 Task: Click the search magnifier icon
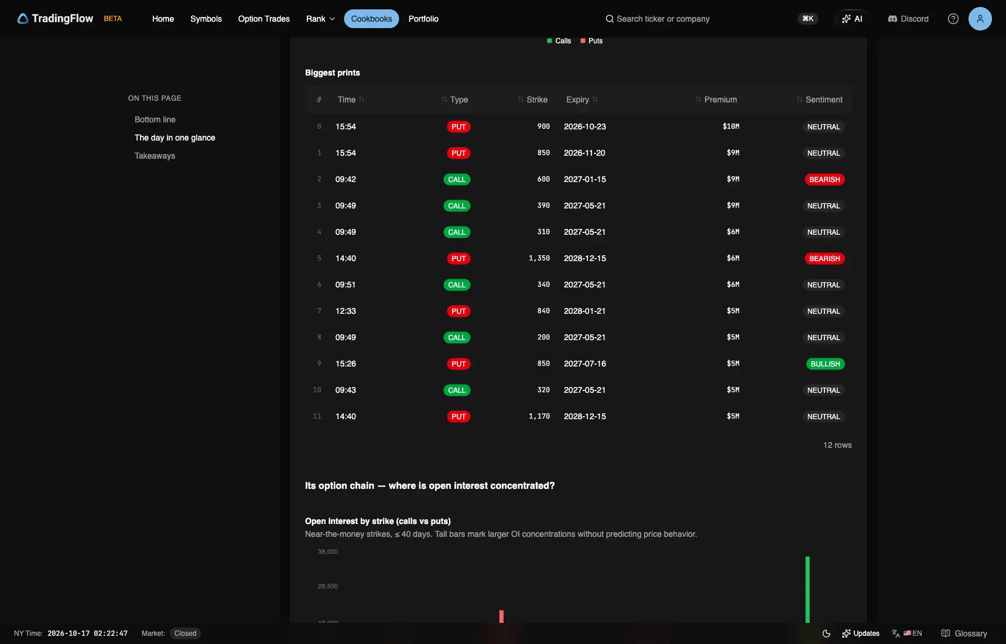(x=610, y=19)
